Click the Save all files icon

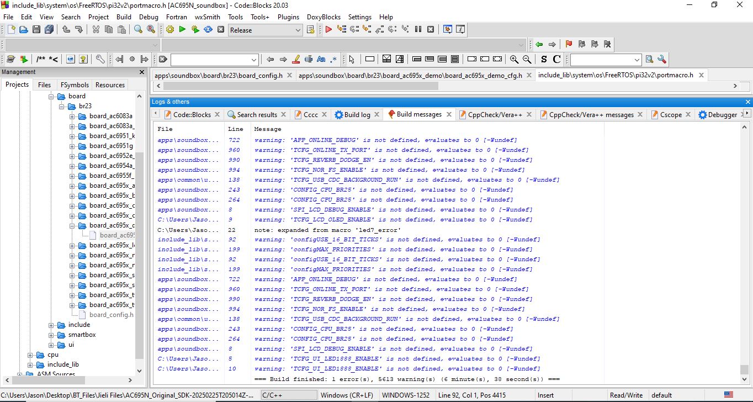click(49, 30)
